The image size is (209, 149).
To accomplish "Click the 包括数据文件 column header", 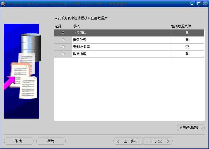I will tap(187, 26).
